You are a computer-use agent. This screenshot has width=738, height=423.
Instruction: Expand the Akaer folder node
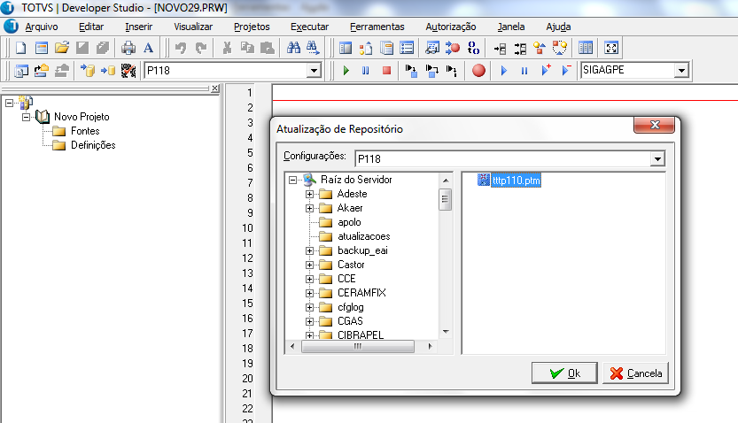[309, 208]
